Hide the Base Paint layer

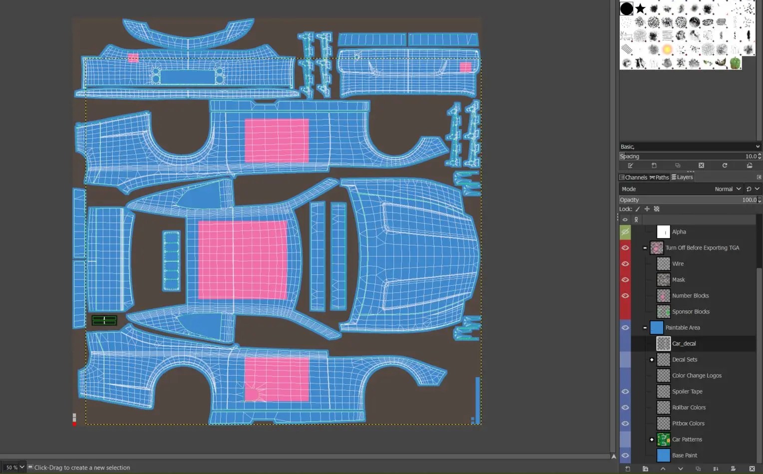pyautogui.click(x=625, y=455)
